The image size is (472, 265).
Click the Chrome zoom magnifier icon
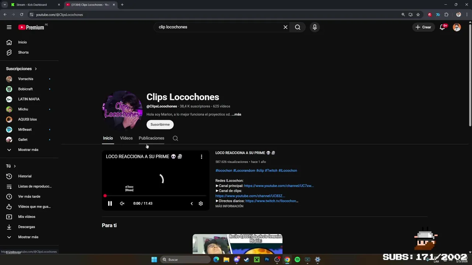pos(403,15)
